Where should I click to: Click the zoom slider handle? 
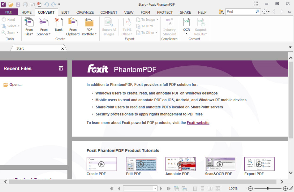268,189
